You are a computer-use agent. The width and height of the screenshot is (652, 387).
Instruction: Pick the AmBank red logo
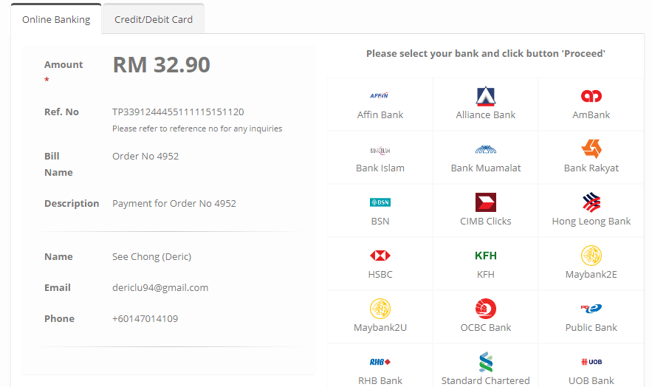(591, 96)
